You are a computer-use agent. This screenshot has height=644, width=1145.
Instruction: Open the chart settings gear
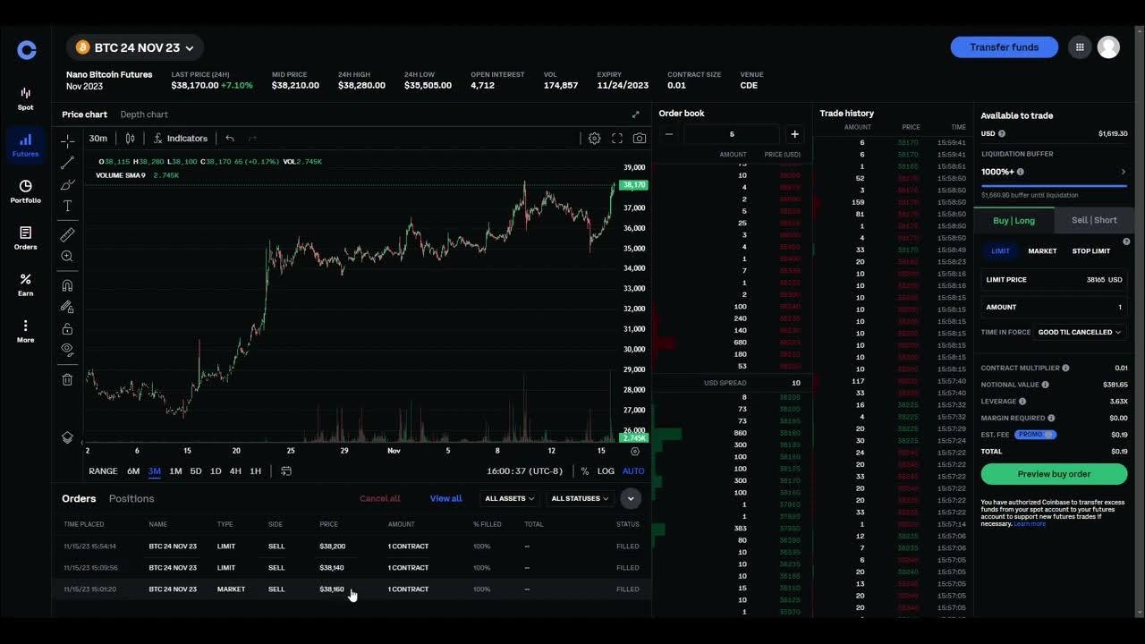[x=594, y=138]
